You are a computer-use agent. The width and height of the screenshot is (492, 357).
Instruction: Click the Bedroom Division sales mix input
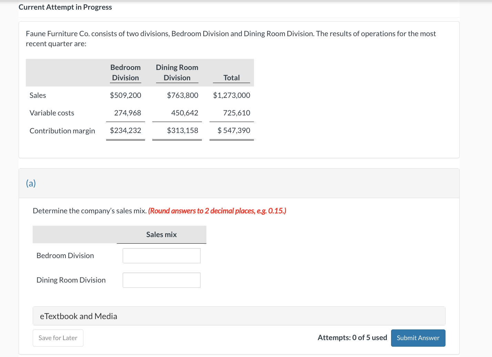(162, 256)
